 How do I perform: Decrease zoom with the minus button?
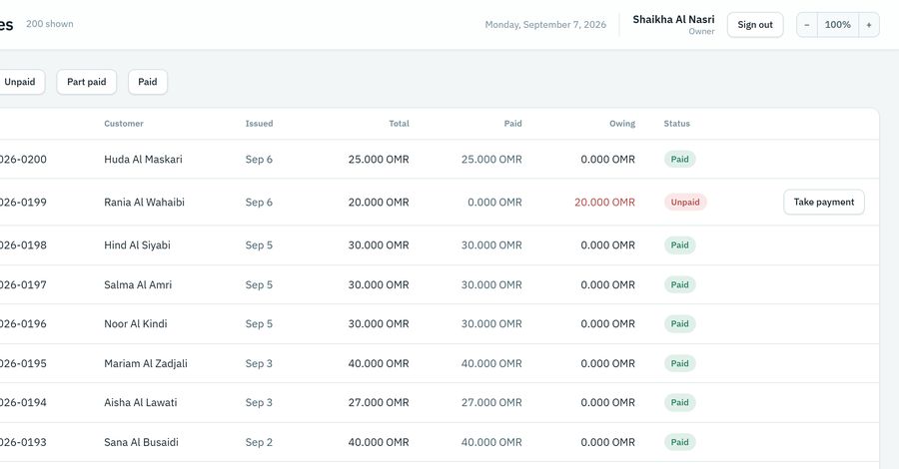pos(807,25)
